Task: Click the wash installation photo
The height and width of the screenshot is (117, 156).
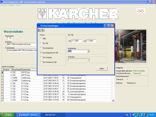Action: click(x=131, y=46)
